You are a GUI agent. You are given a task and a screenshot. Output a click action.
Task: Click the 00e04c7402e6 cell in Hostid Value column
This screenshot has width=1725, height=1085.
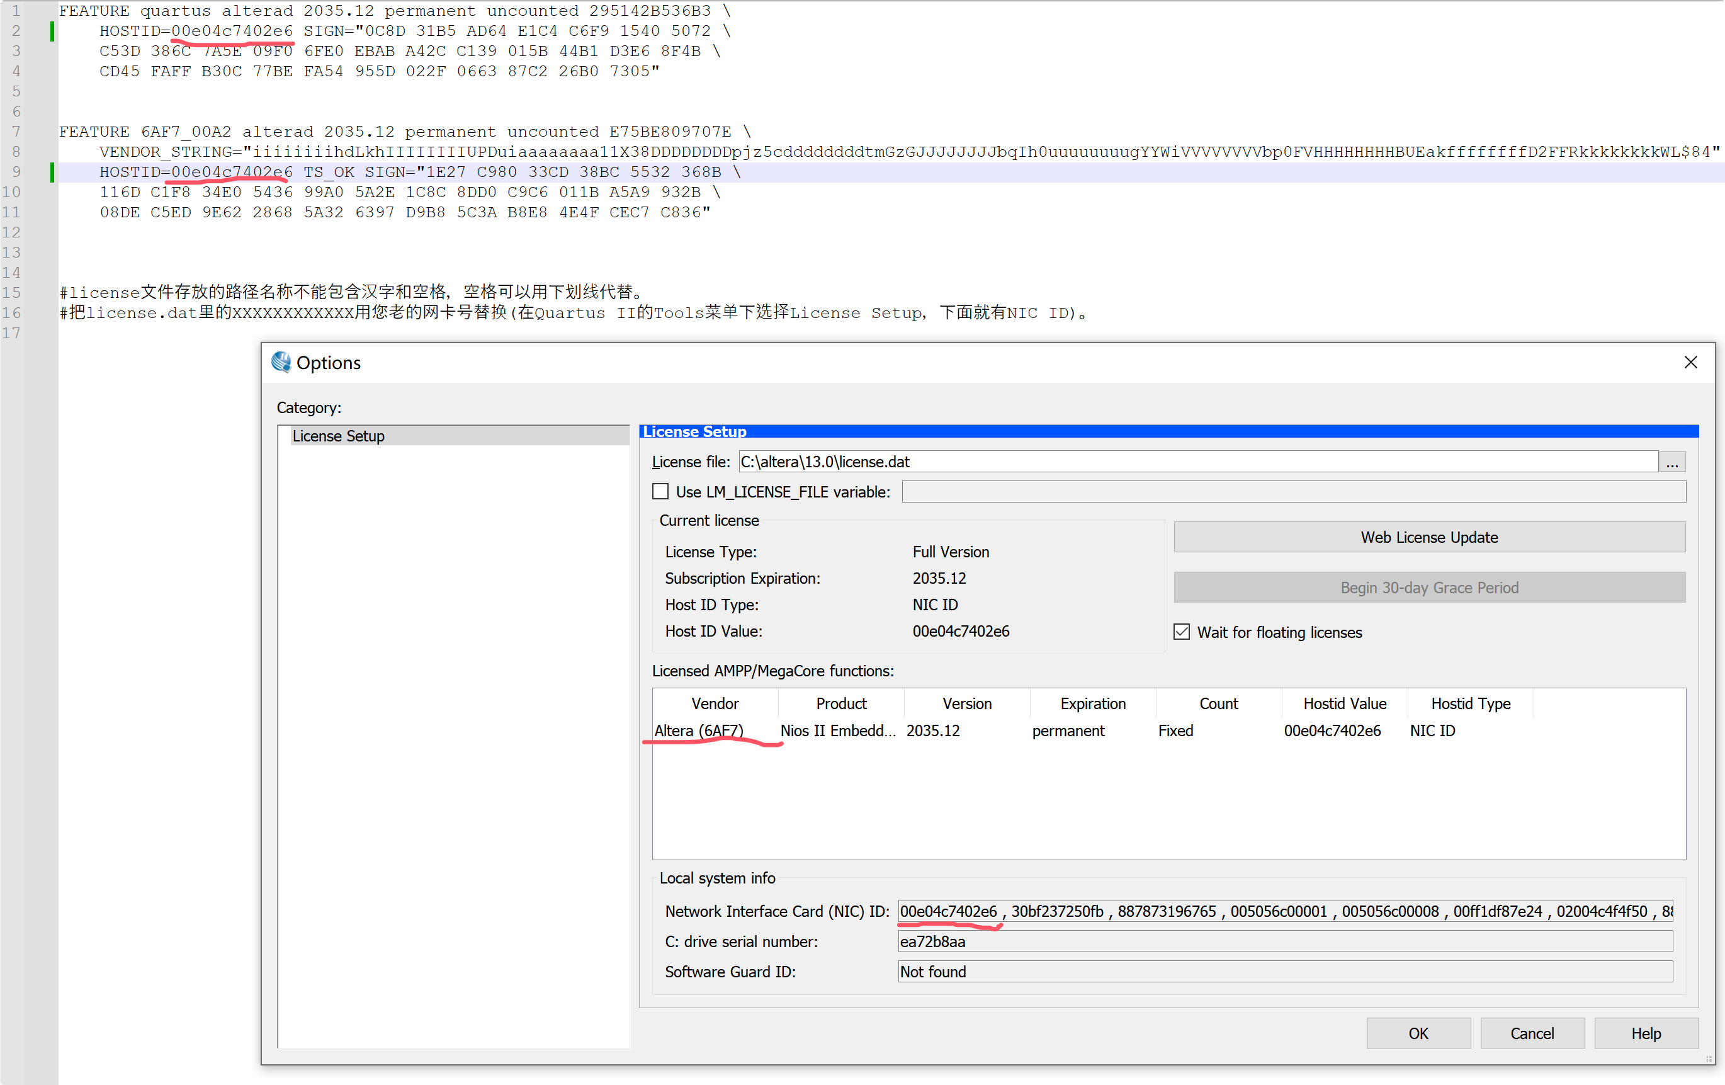[x=1332, y=730]
